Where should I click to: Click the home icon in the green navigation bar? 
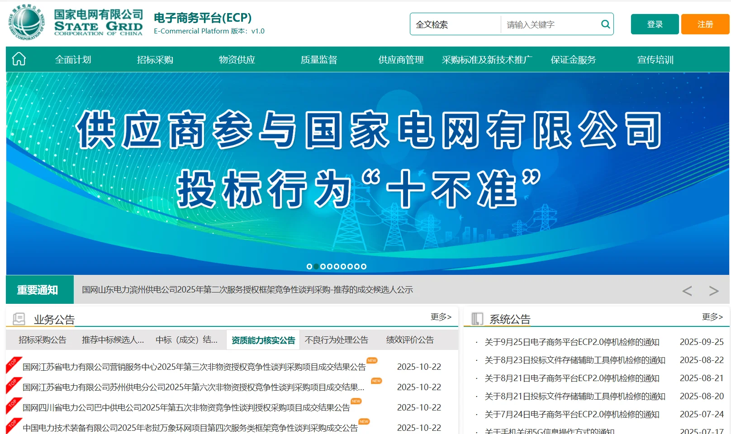(x=18, y=59)
